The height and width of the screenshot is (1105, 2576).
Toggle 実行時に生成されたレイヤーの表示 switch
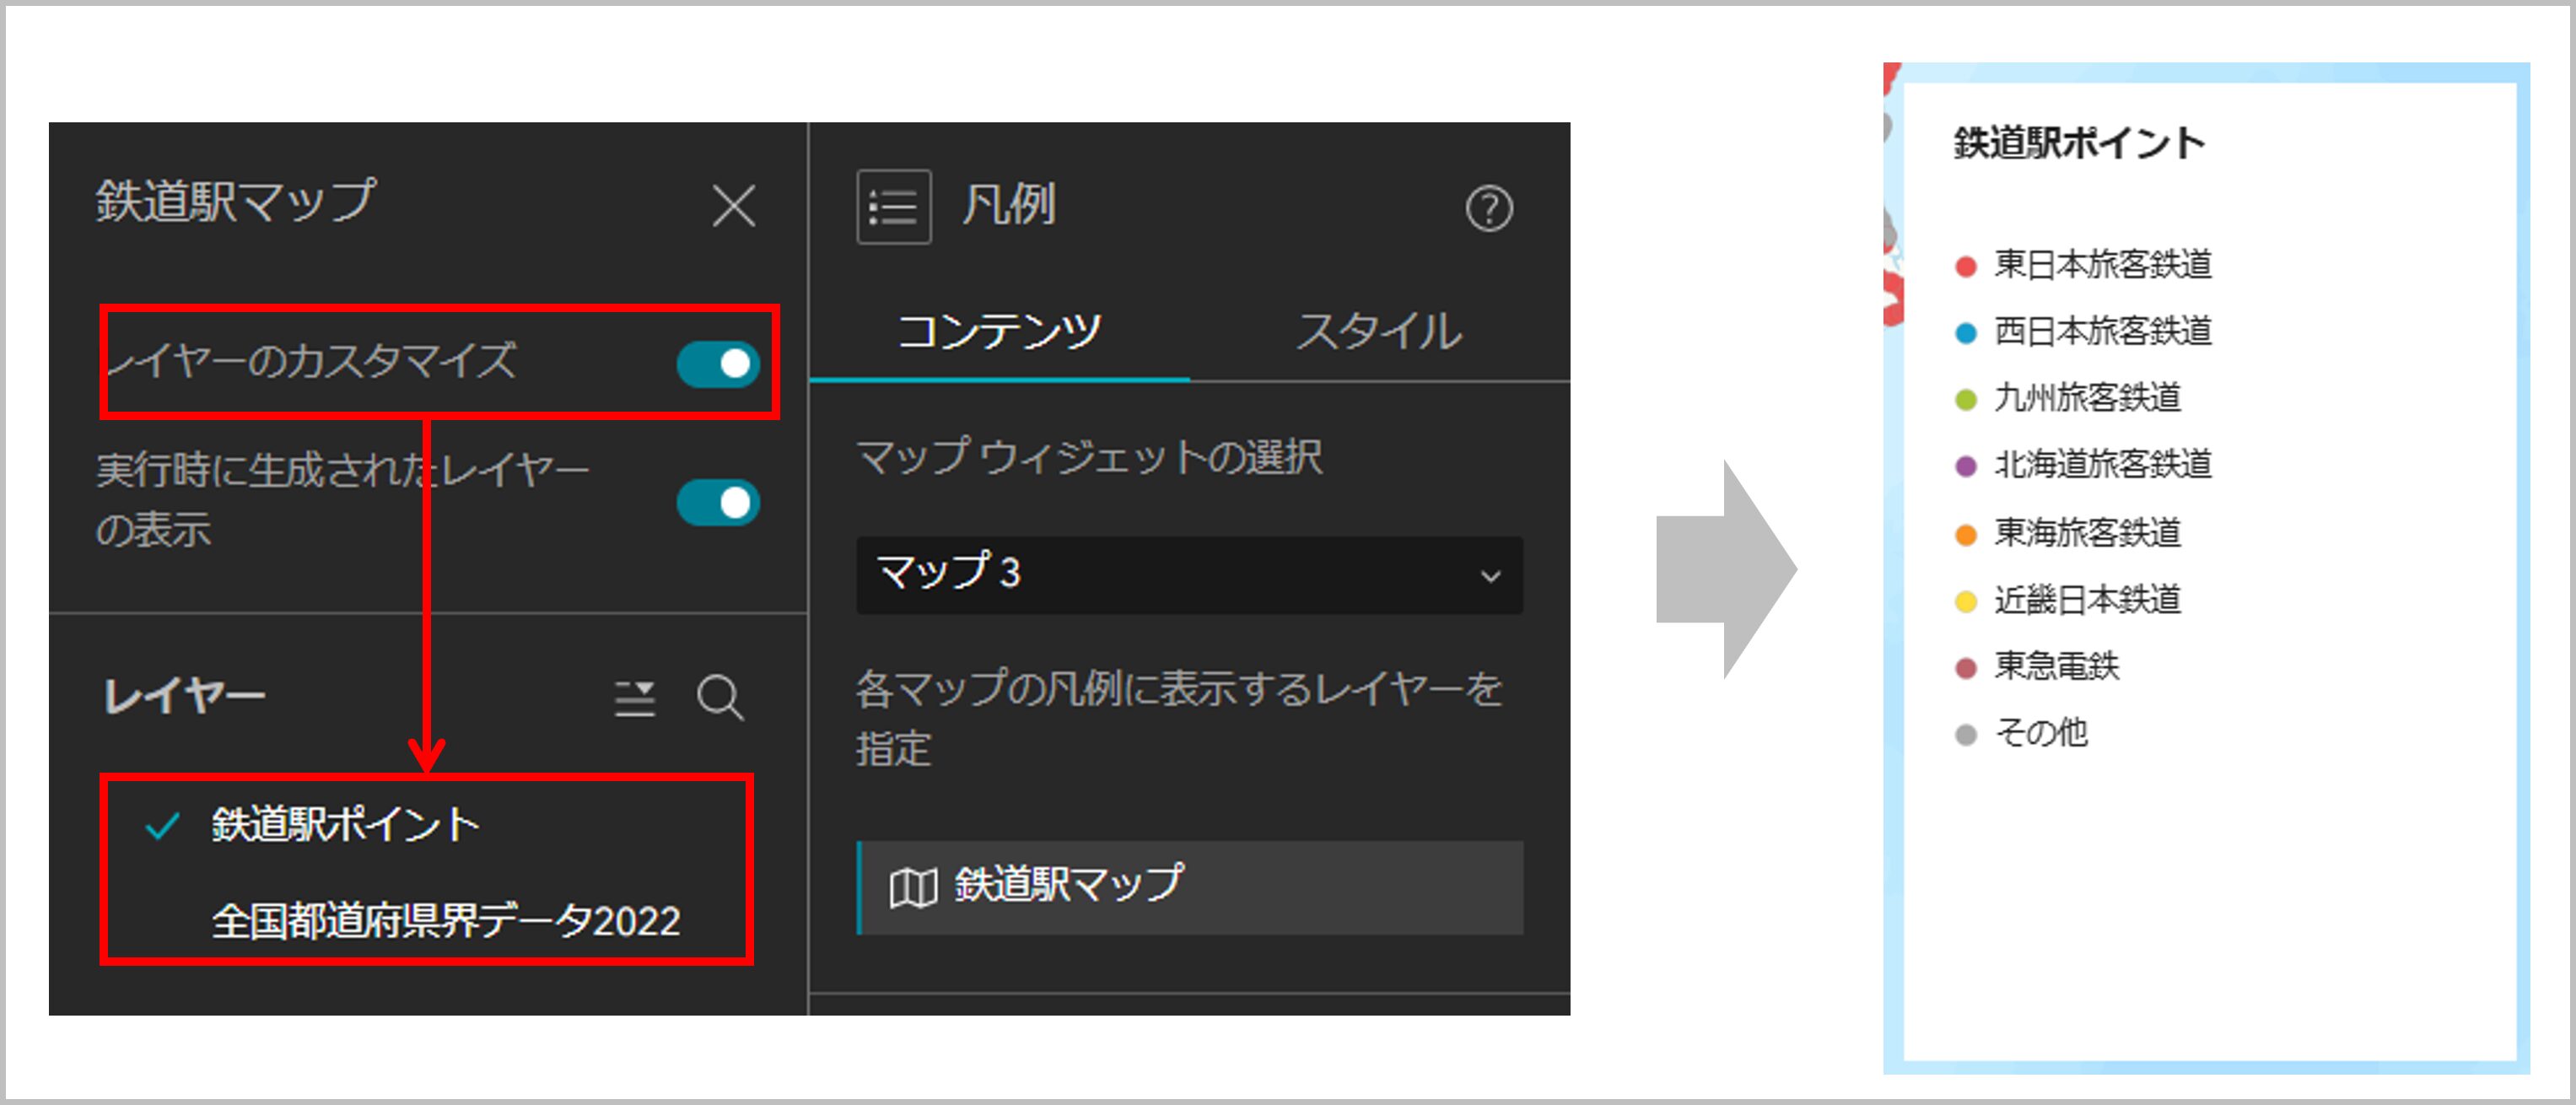pos(718,502)
